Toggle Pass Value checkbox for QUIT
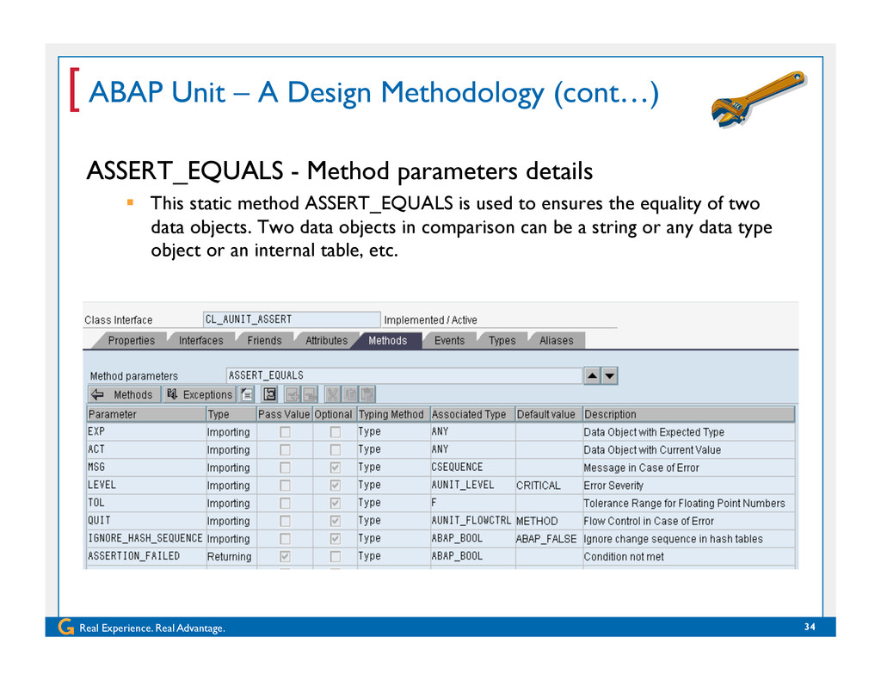Image resolution: width=881 pixels, height=681 pixels. click(286, 521)
